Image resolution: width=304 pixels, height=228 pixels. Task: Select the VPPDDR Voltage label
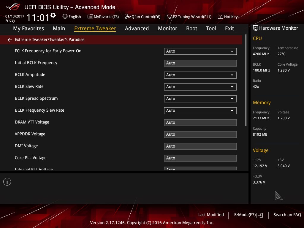coord(30,134)
